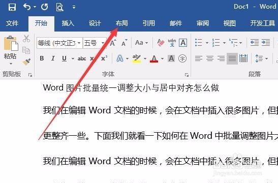Image resolution: width=278 pixels, height=183 pixels.
Task: Open the font name box 等线
Action: tap(59, 43)
